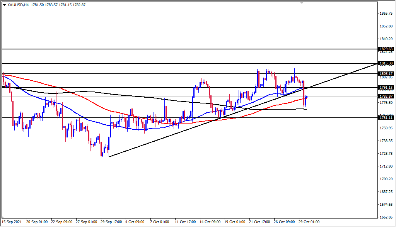Click the current price label 1782.87
Image resolution: width=396 pixels, height=227 pixels.
point(386,97)
